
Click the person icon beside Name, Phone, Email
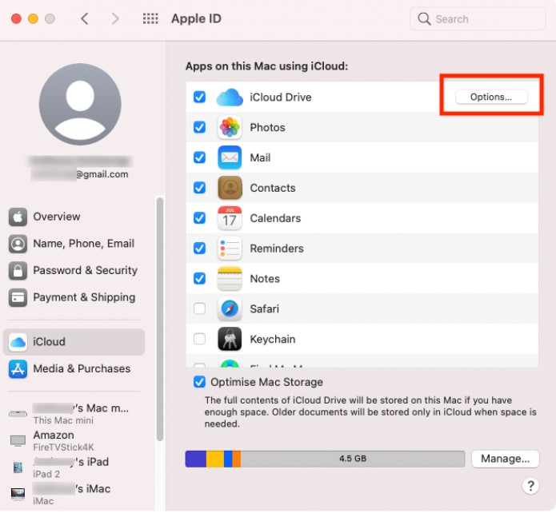point(18,244)
